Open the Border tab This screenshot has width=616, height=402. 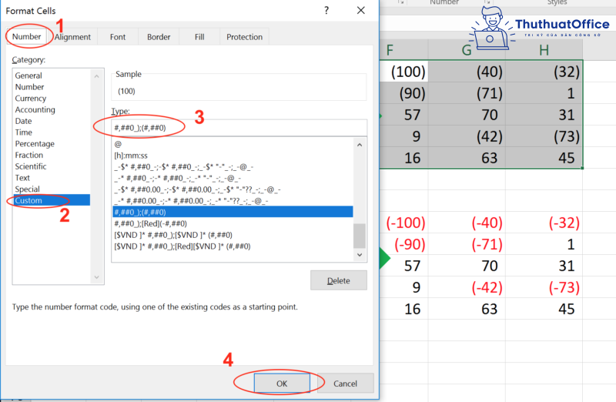click(159, 37)
